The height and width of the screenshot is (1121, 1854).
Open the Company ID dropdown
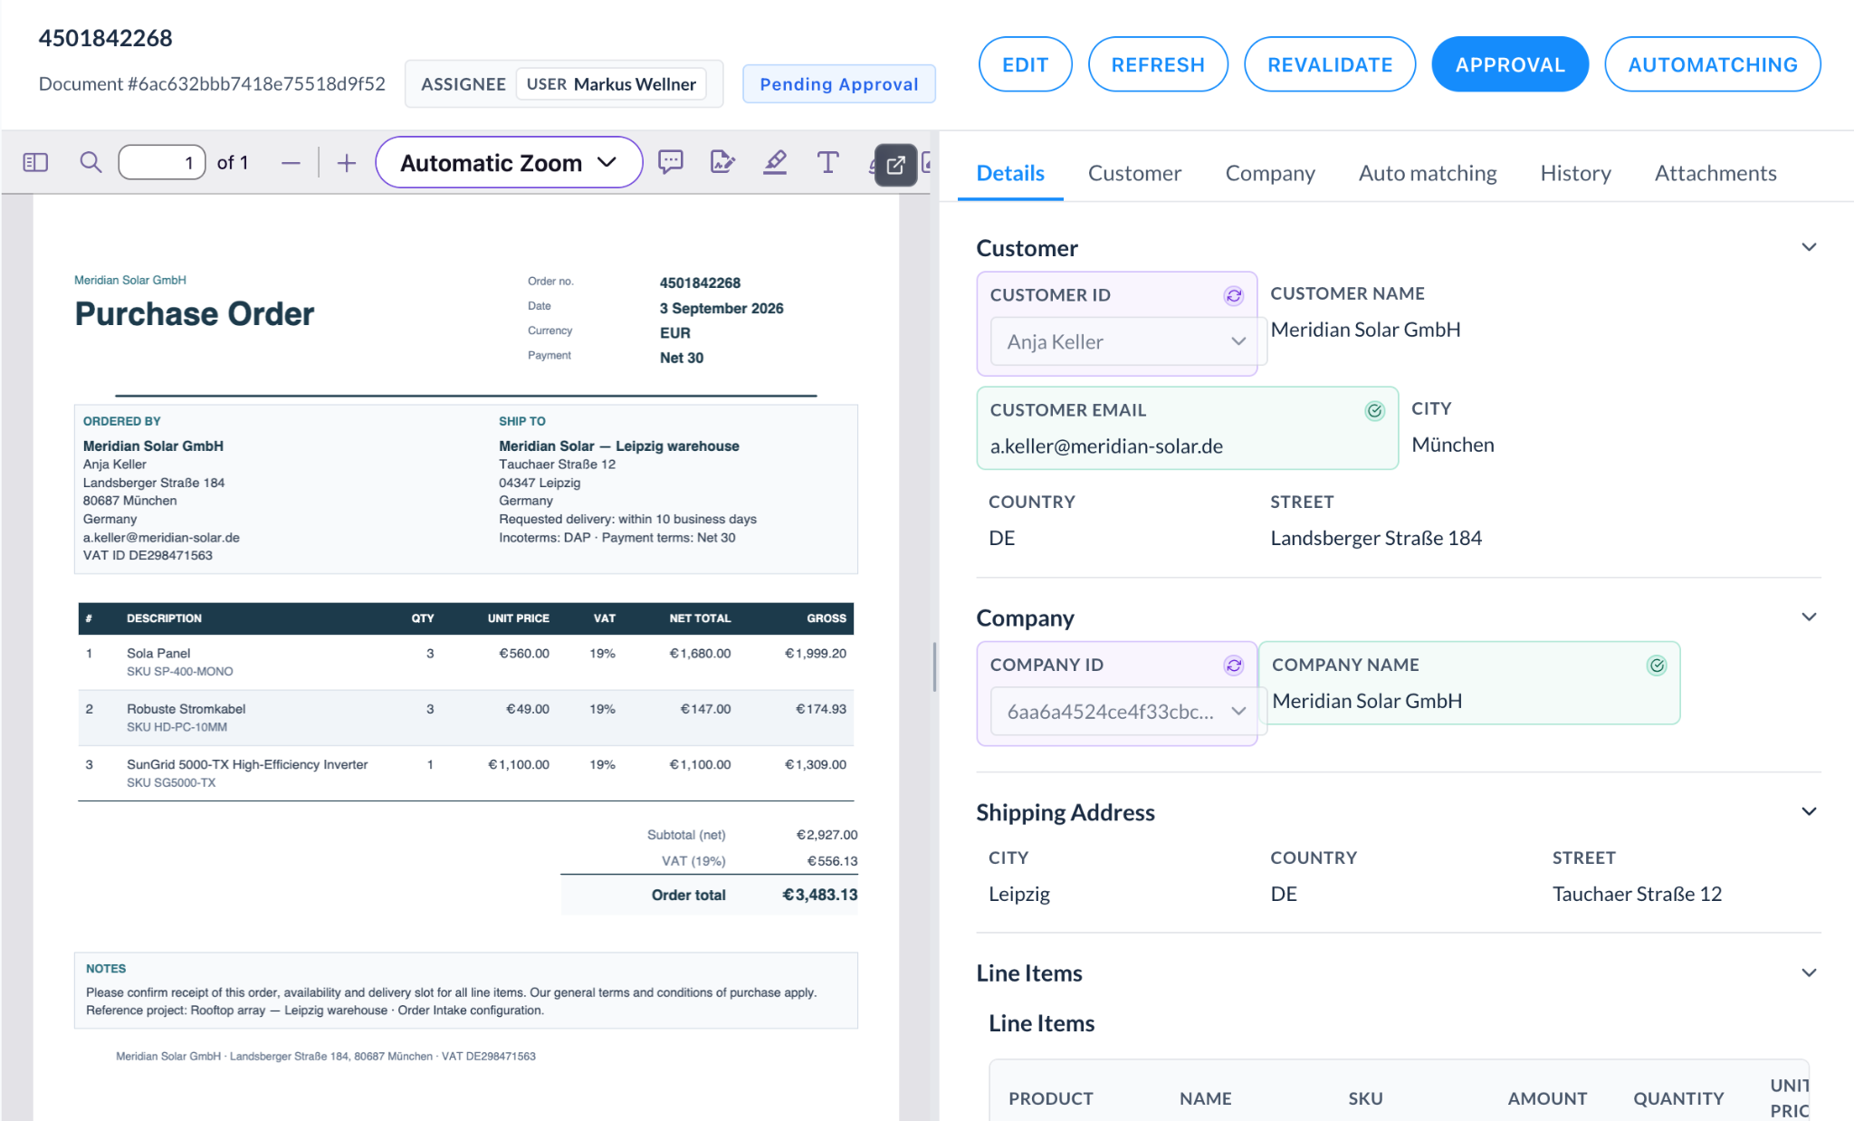(1127, 711)
